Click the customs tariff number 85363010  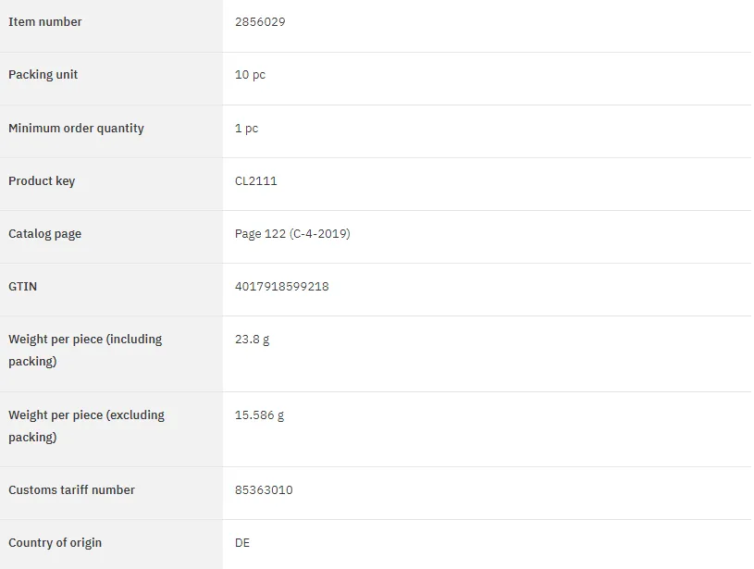click(264, 490)
